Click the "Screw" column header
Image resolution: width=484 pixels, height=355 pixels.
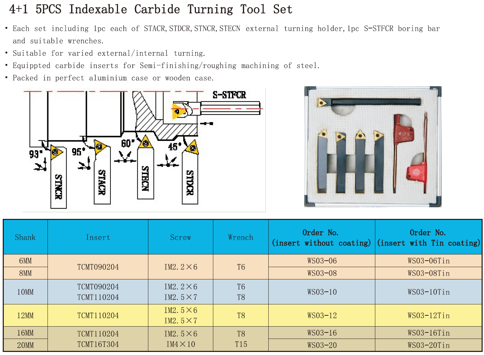click(x=181, y=237)
